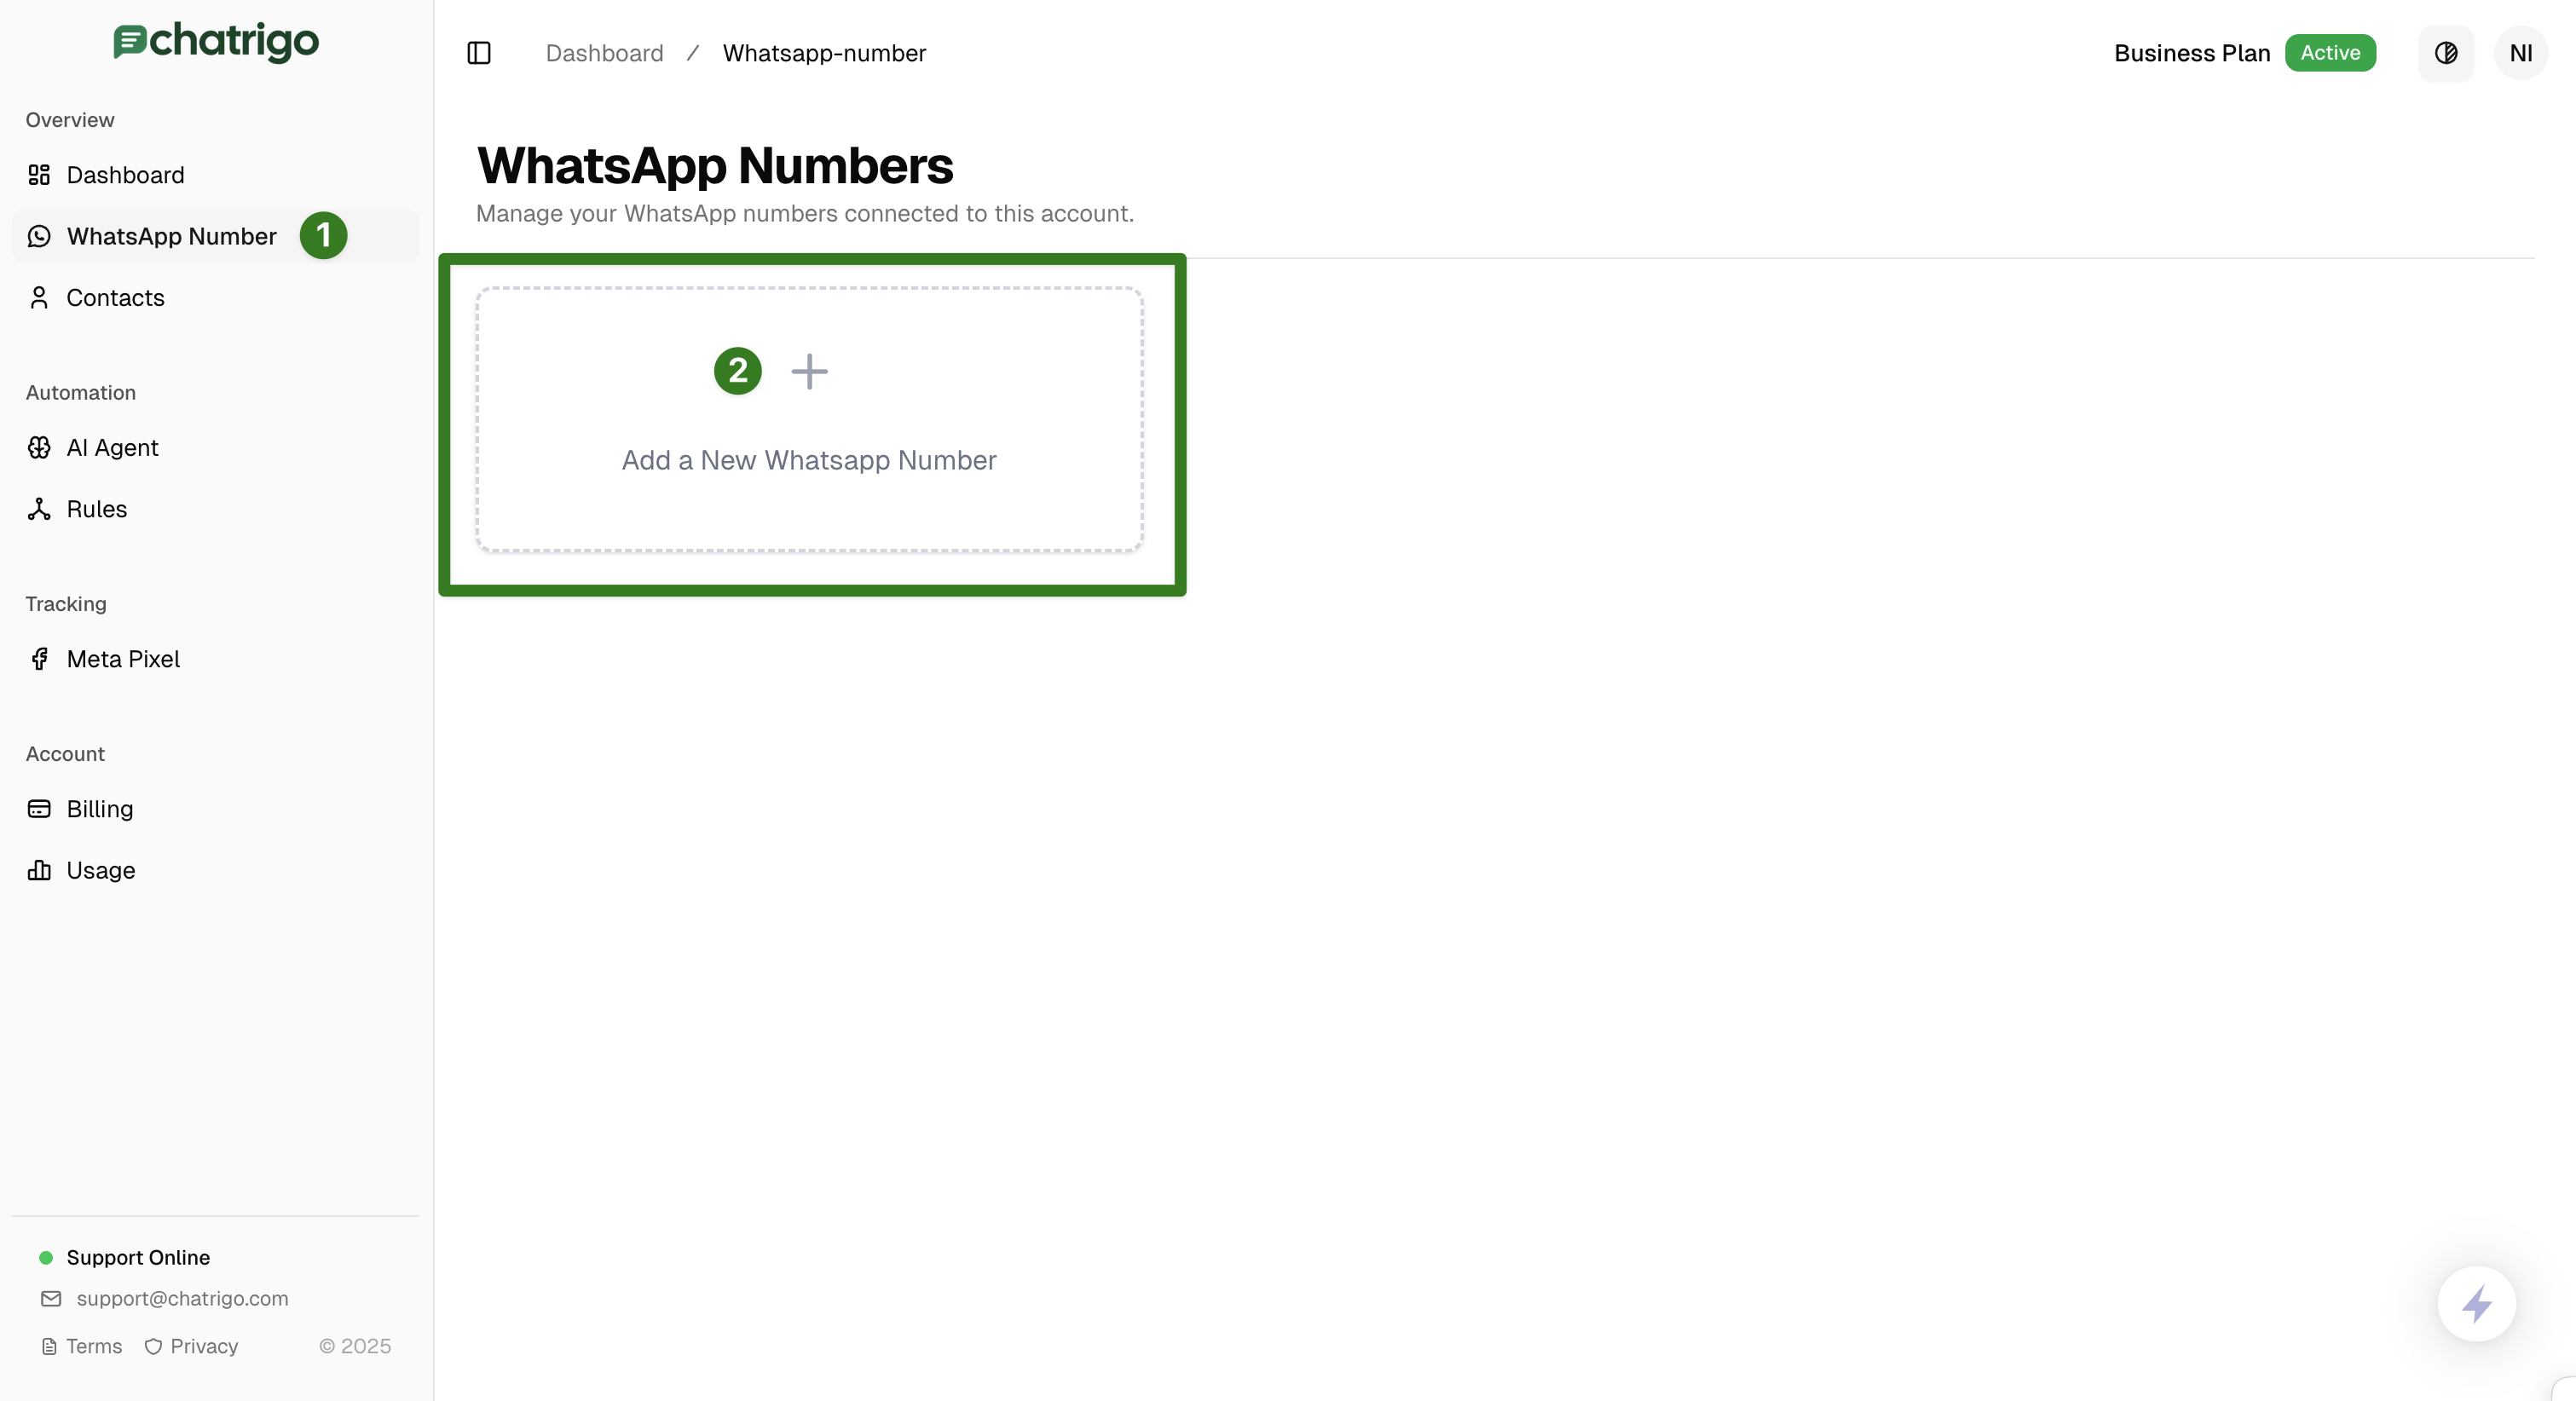Click the Usage chart icon
The image size is (2576, 1401).
coord(39,870)
